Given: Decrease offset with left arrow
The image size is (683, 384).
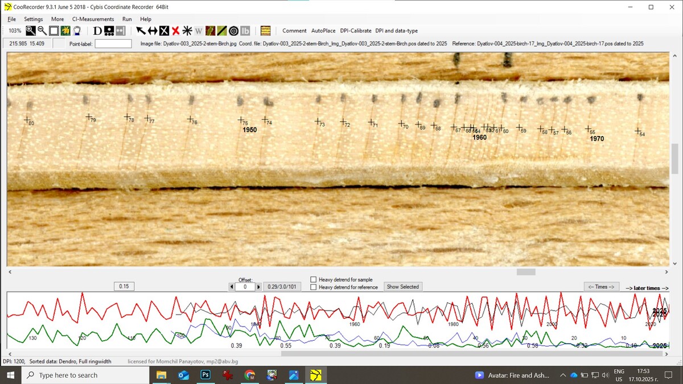Looking at the screenshot, I should (x=232, y=287).
